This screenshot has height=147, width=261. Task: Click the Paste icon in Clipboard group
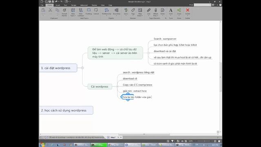pyautogui.click(x=43, y=10)
